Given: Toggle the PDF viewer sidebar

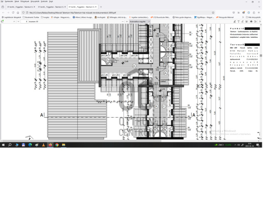Looking at the screenshot, I should (3, 21).
